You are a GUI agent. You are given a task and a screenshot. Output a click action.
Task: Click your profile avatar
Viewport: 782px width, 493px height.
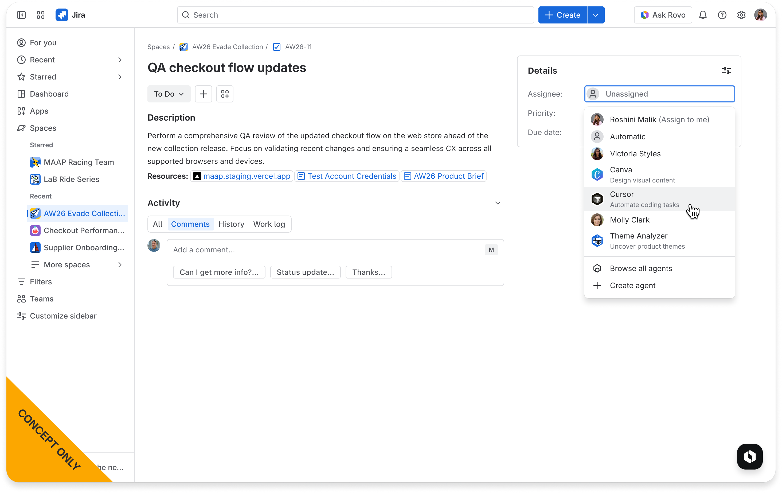(x=760, y=15)
